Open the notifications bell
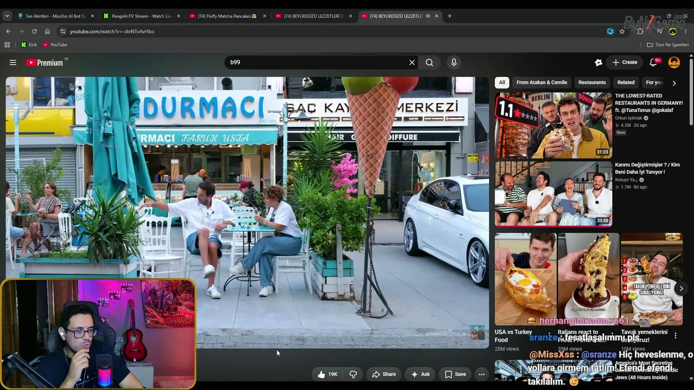Screen dimensions: 694x390 pos(653,62)
